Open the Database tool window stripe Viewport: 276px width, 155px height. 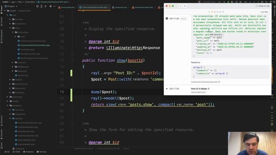(275, 11)
